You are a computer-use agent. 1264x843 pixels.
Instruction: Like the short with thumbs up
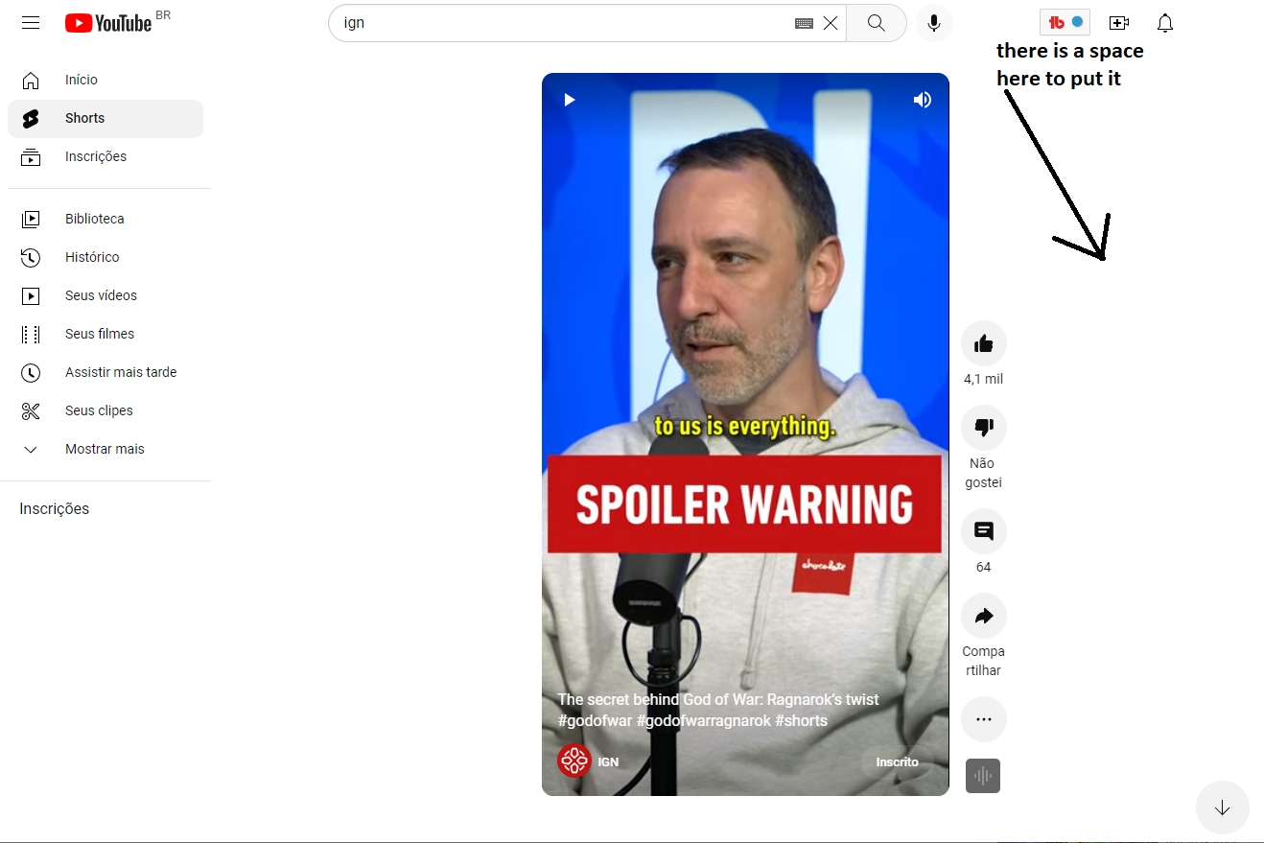983,343
